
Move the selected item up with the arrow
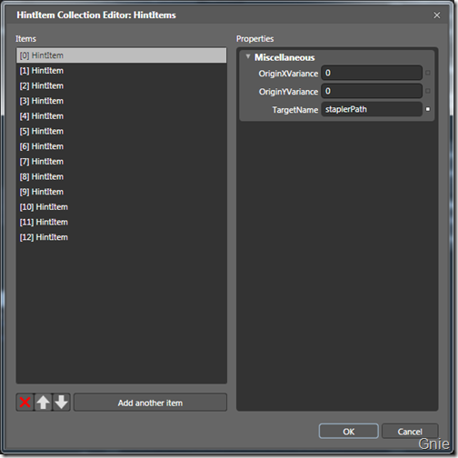click(x=43, y=403)
